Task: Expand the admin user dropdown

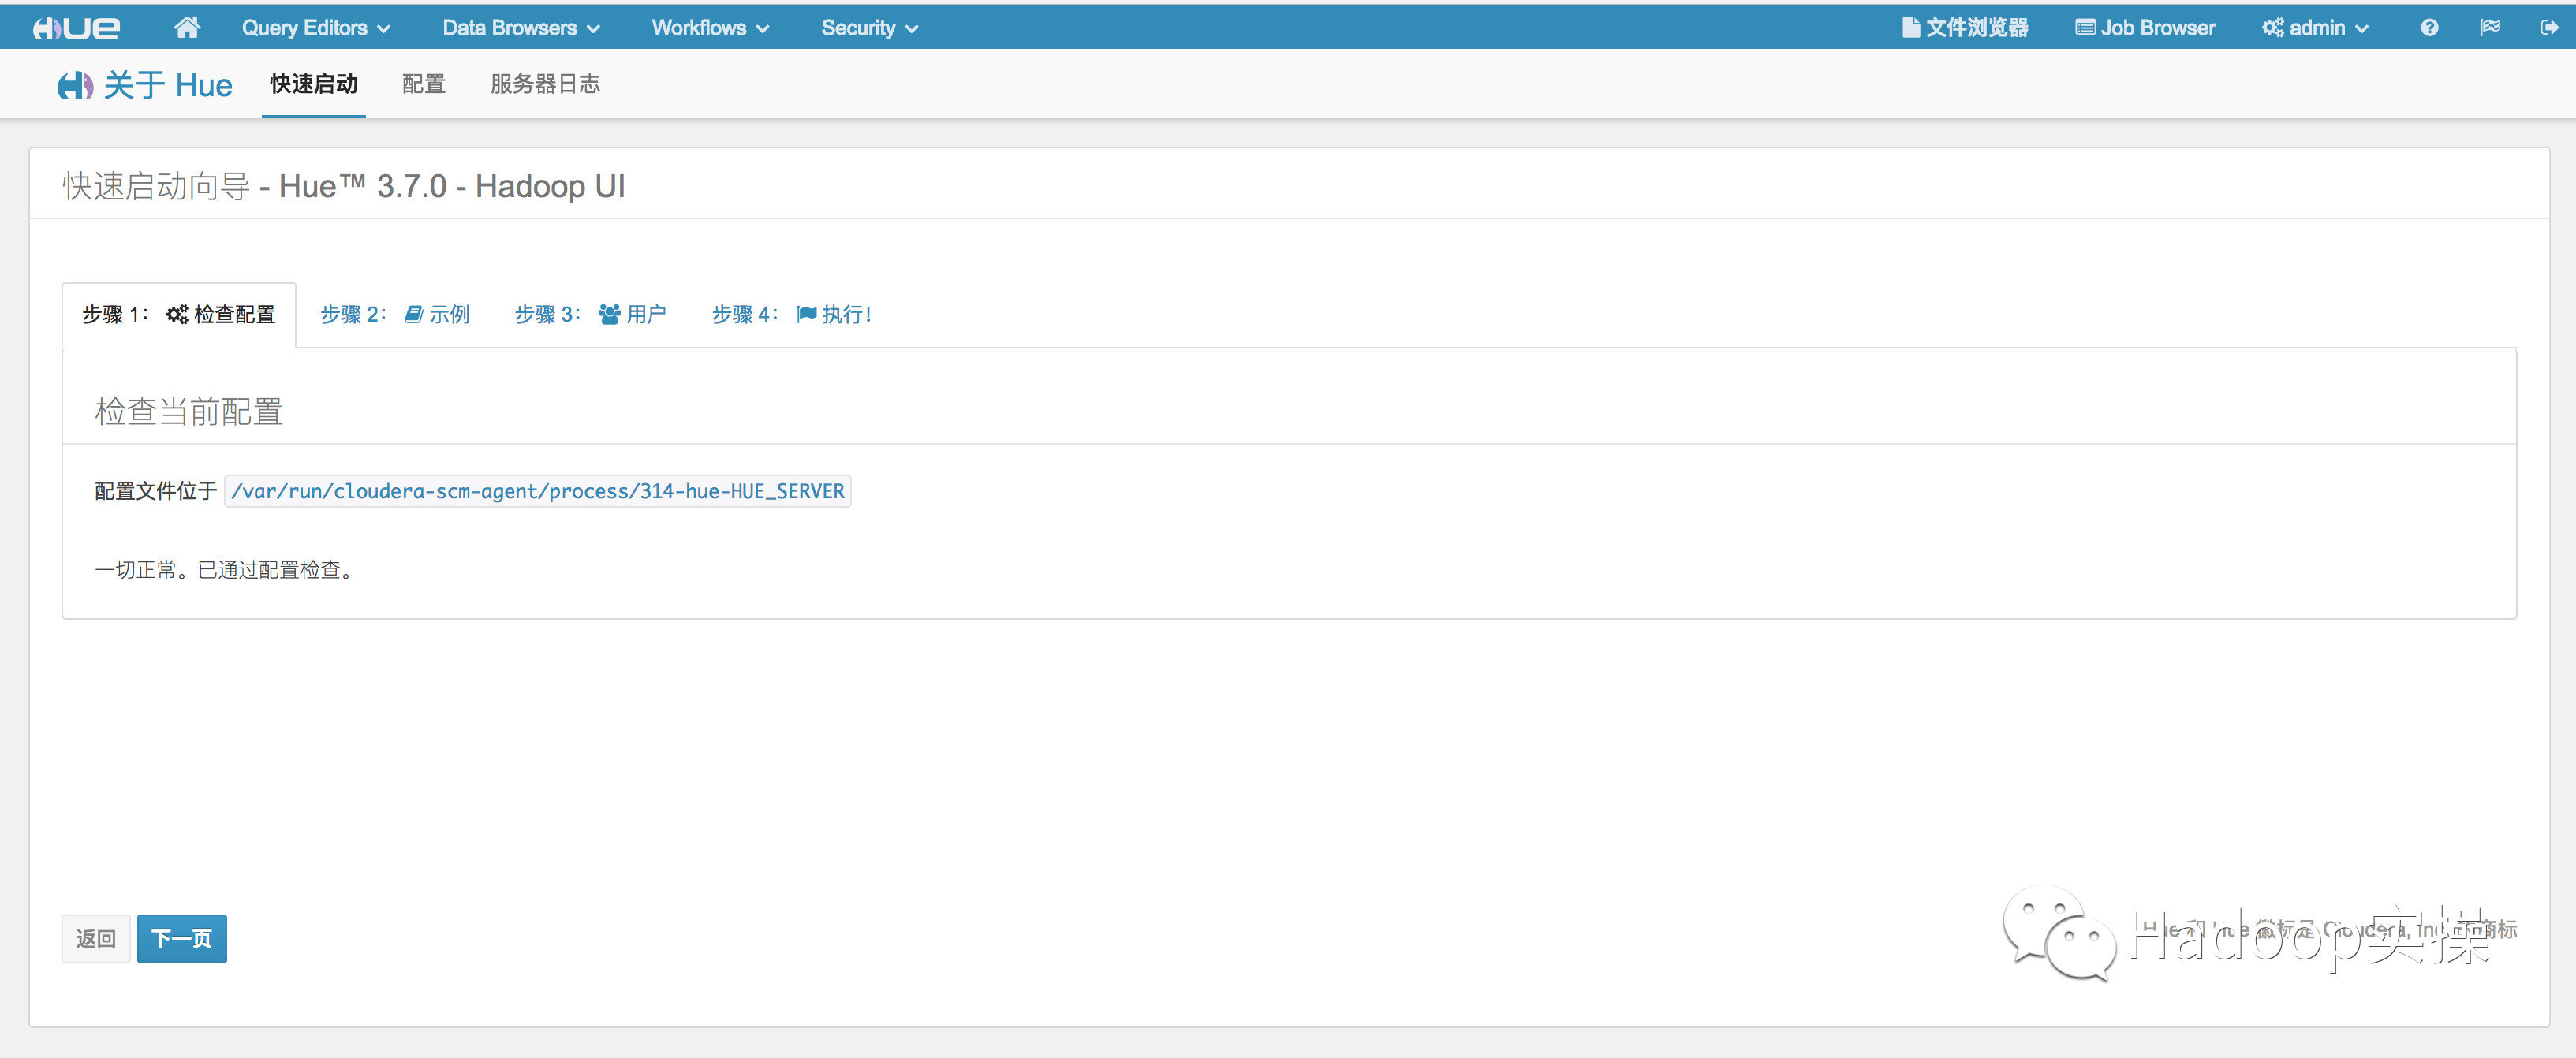Action: [x=2315, y=28]
